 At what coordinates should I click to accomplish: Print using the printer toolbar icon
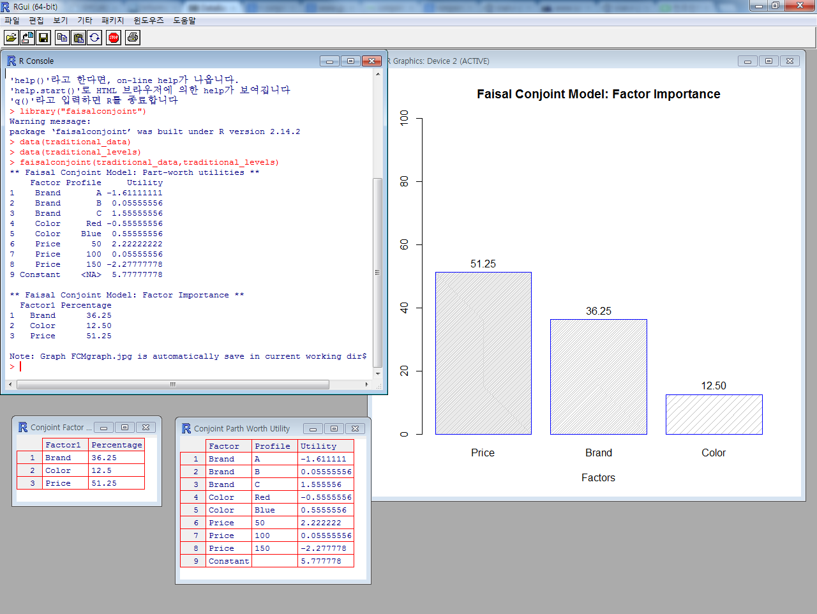click(x=133, y=38)
